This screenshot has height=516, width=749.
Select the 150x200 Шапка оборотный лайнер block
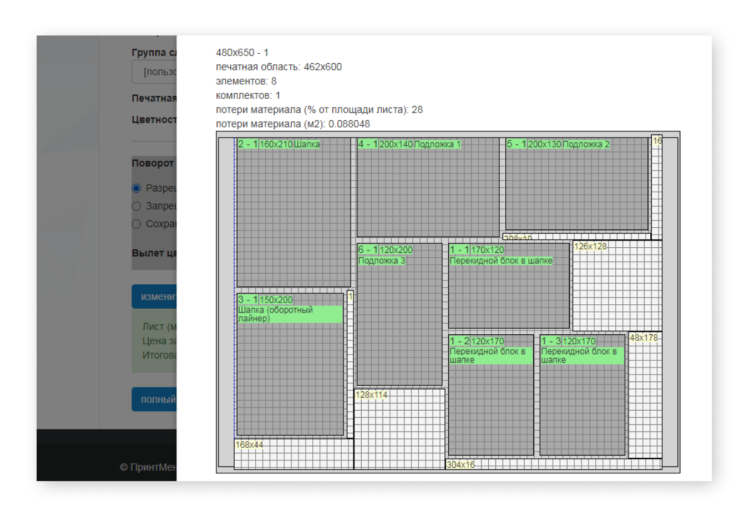click(290, 365)
